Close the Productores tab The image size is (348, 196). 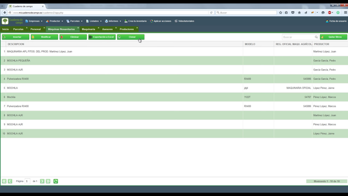coord(137,28)
